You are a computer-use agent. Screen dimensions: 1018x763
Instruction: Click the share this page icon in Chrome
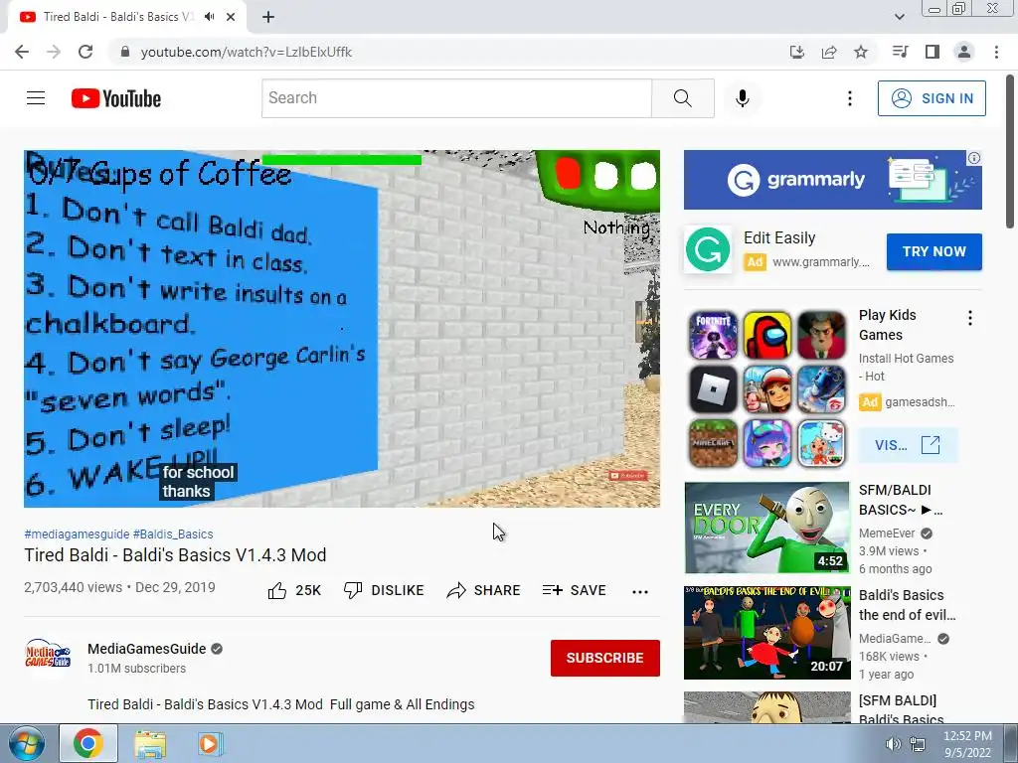pos(829,52)
